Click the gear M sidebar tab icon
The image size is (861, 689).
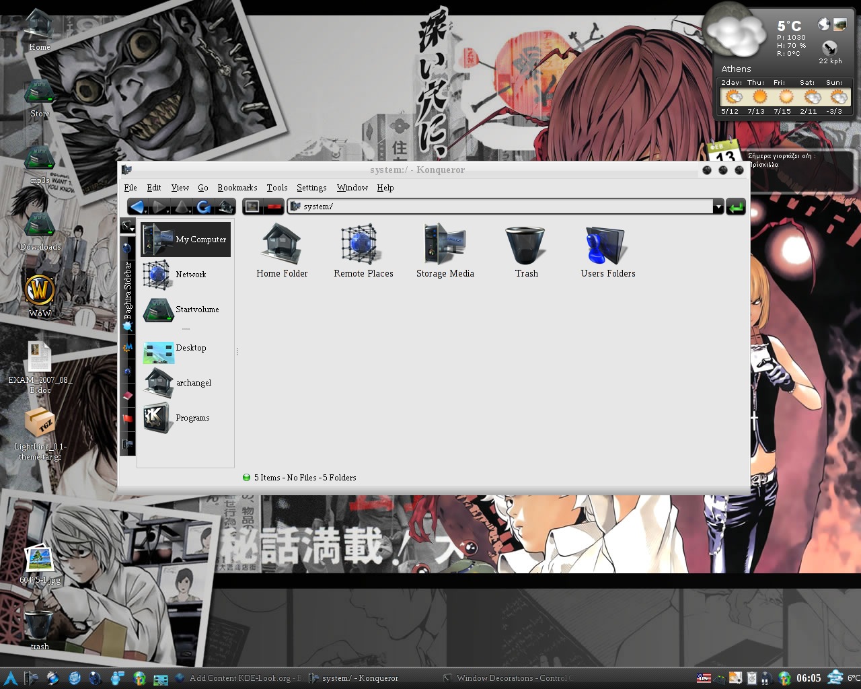pos(128,349)
